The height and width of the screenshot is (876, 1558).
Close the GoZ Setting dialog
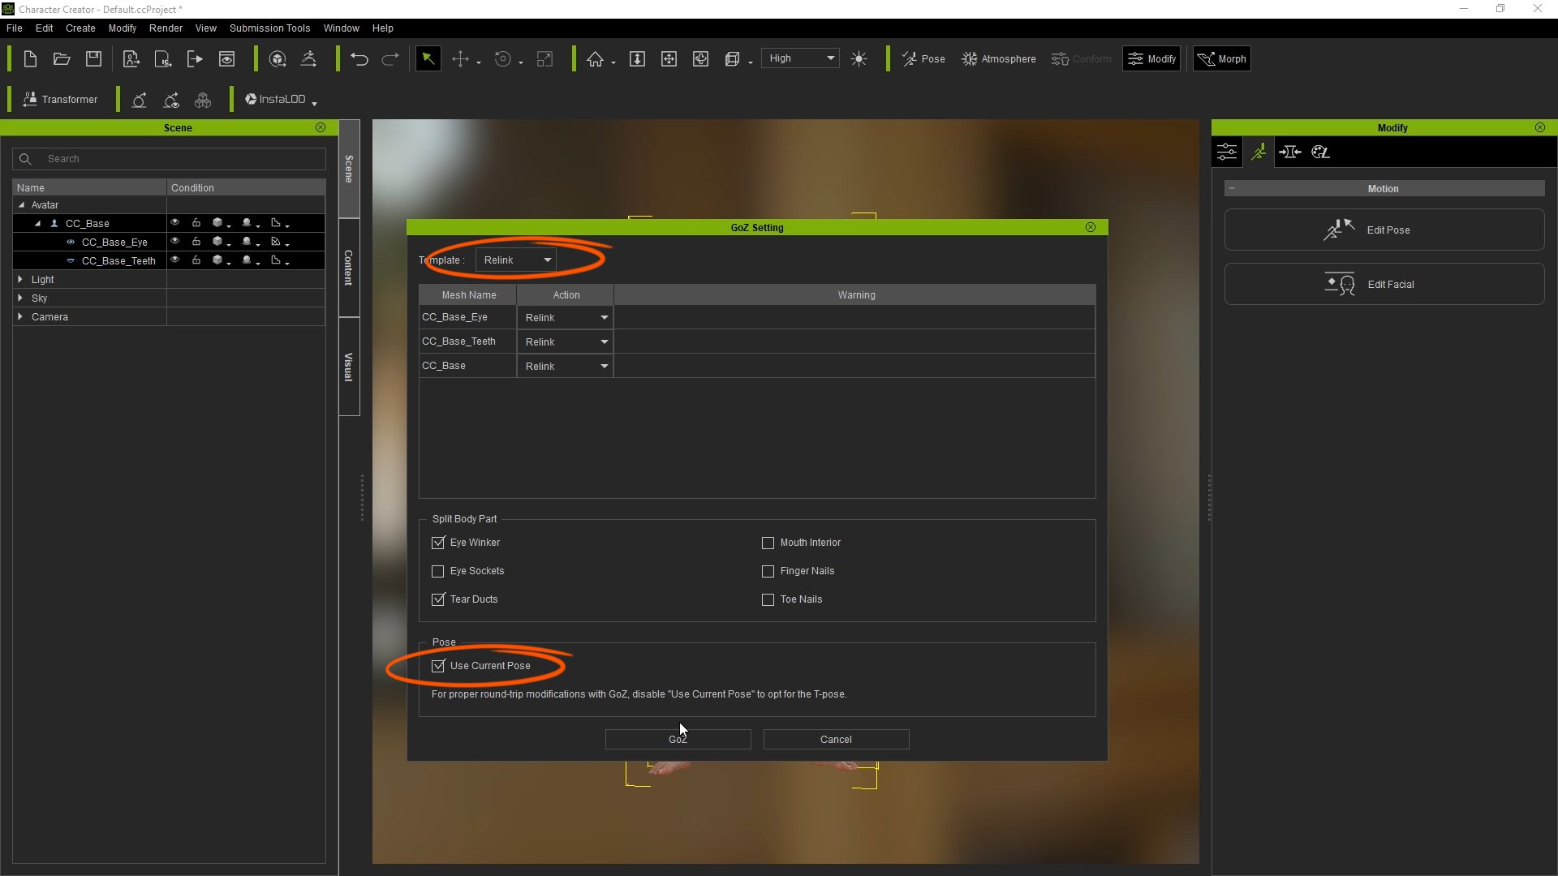(1091, 227)
